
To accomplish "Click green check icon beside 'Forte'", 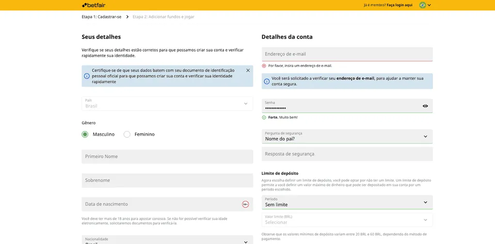I will pyautogui.click(x=264, y=118).
